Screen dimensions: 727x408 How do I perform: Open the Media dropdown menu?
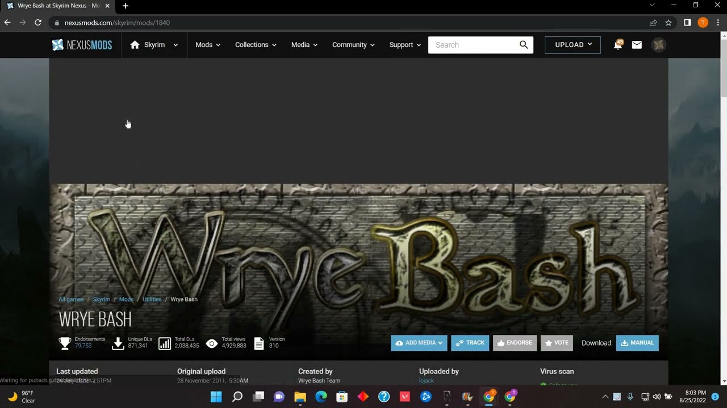click(x=304, y=45)
